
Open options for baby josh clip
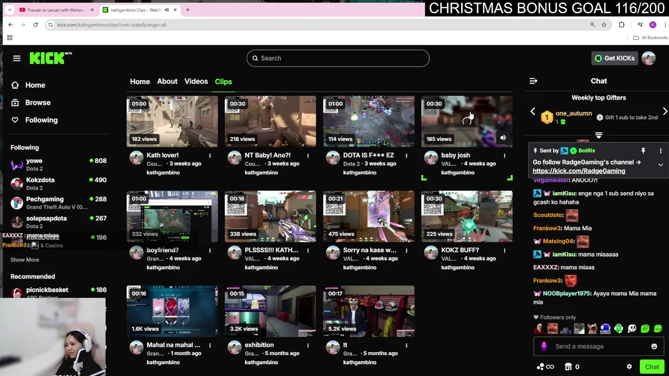tap(504, 156)
